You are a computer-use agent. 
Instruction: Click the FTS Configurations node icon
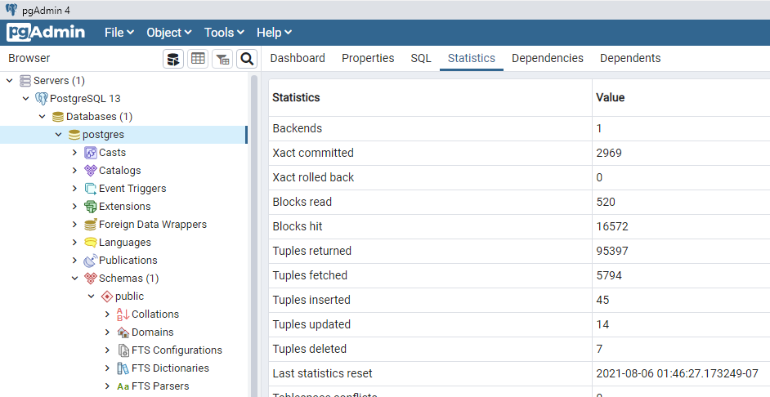point(123,350)
